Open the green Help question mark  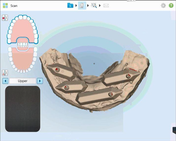point(171,6)
